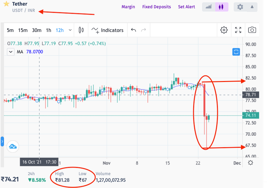The width and height of the screenshot is (267, 188).
Task: Click the Nov label on time axis
Action: point(106,163)
